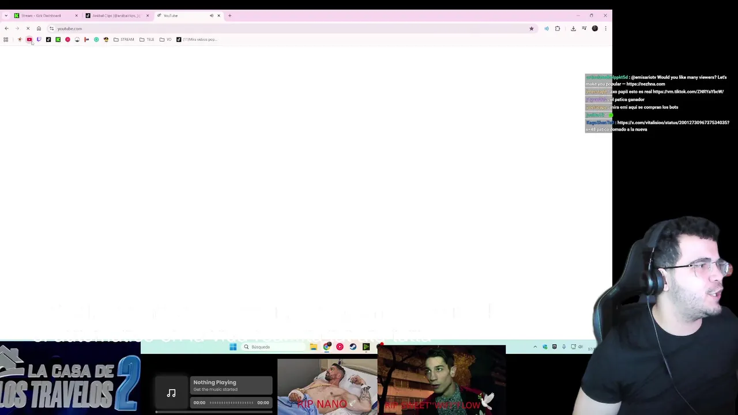
Task: Expand the tab search dropdown
Action: click(x=6, y=16)
